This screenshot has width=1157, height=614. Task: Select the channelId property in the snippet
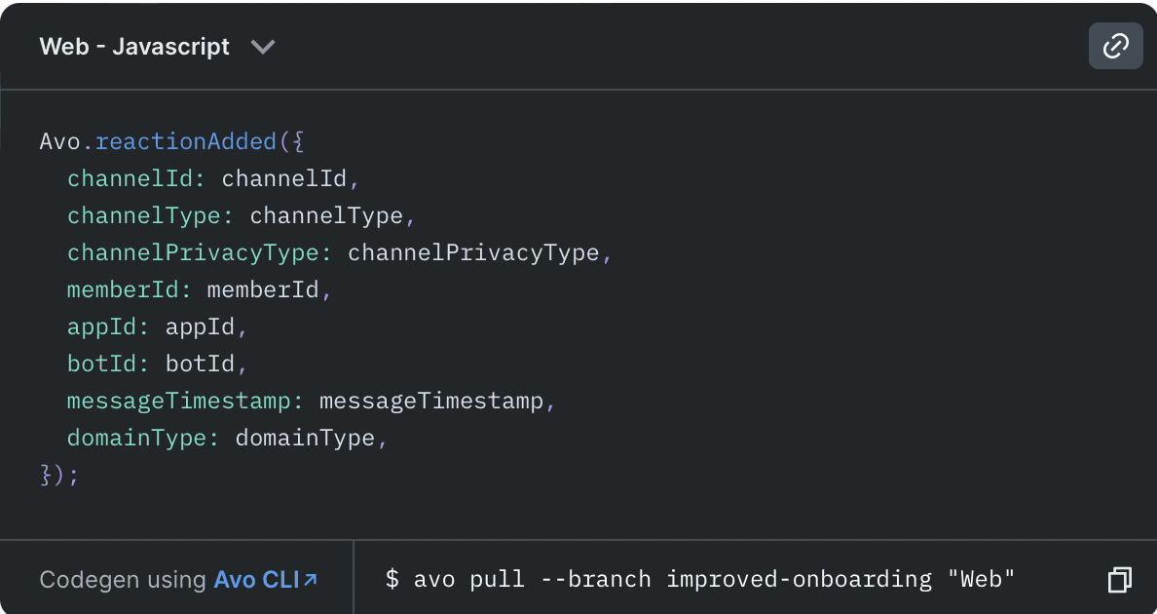(130, 177)
